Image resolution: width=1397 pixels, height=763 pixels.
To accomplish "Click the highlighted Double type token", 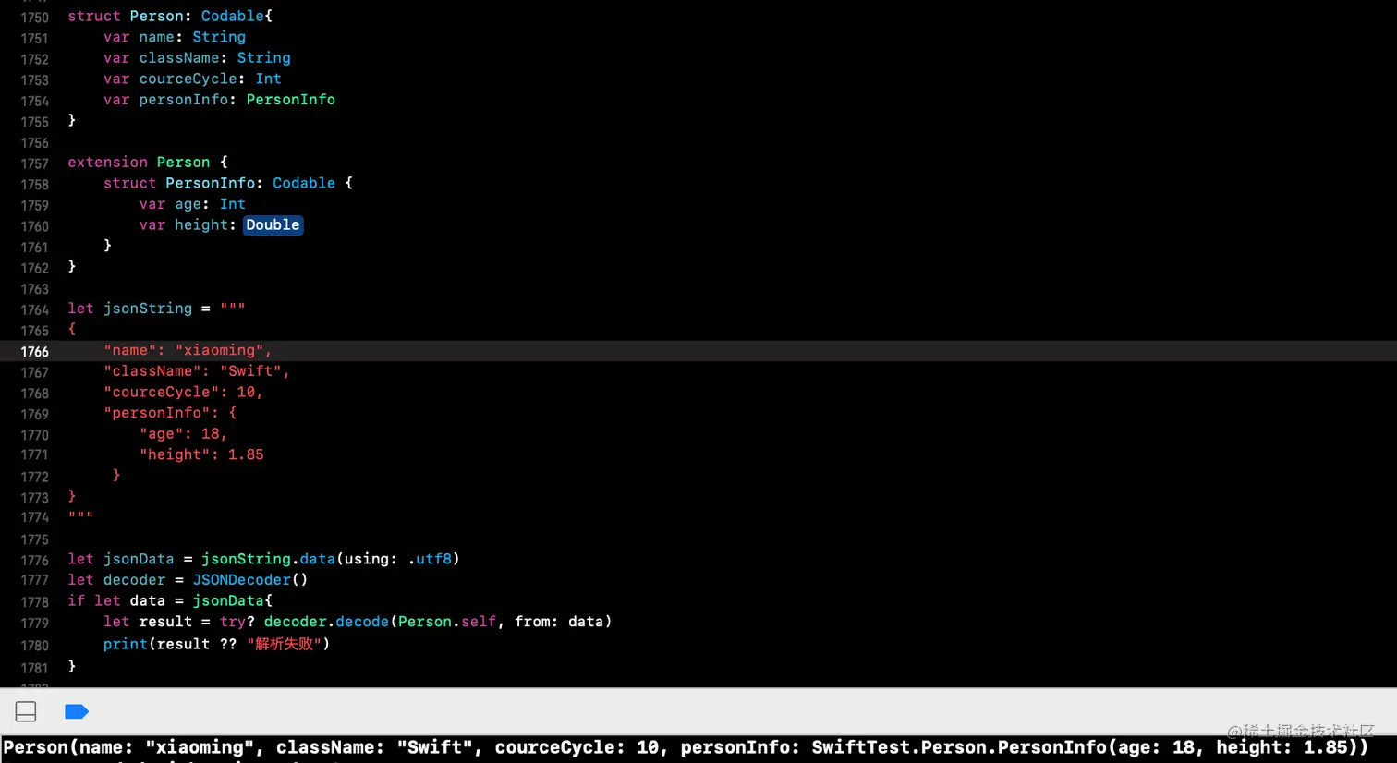I will click(x=273, y=225).
